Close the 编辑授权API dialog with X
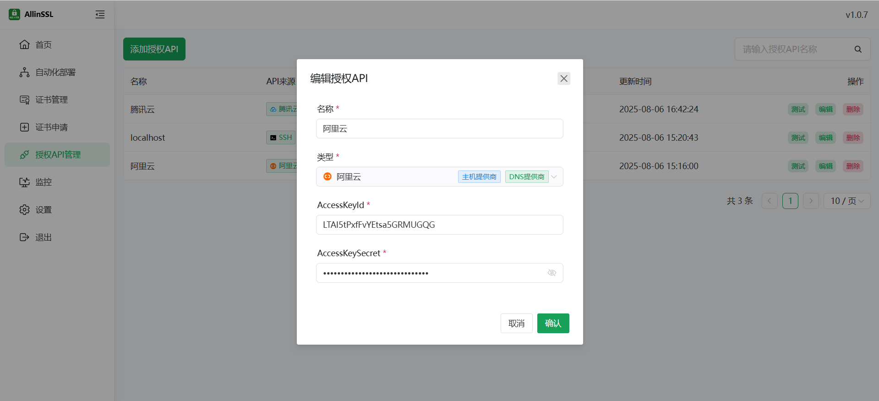The width and height of the screenshot is (879, 401). coord(563,78)
